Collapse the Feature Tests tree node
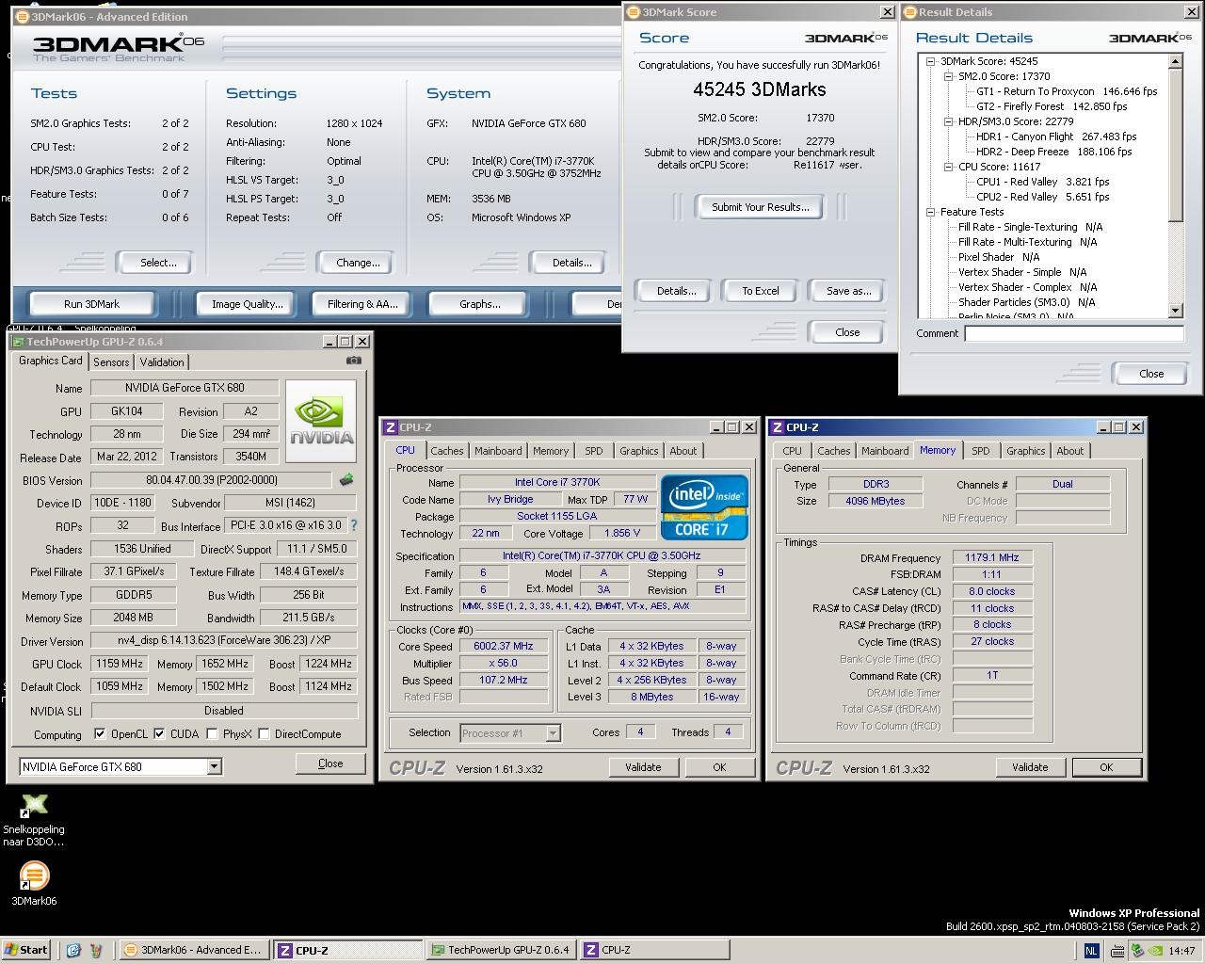The width and height of the screenshot is (1205, 964). pos(930,212)
